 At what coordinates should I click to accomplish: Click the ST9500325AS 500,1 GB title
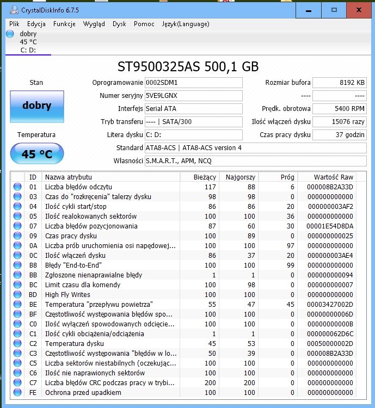(x=188, y=66)
